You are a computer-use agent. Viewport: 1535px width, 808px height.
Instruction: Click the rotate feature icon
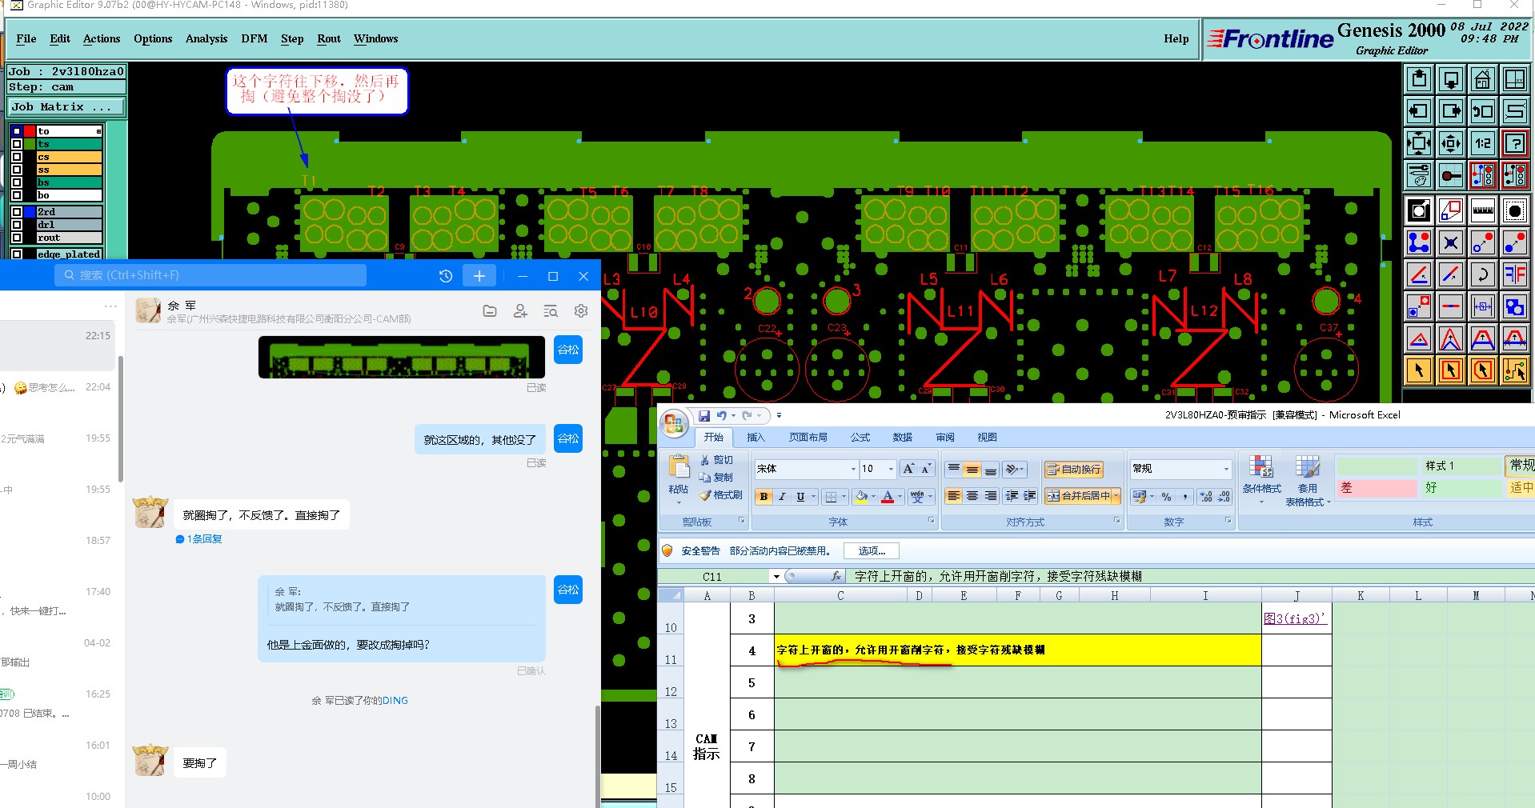1482,274
